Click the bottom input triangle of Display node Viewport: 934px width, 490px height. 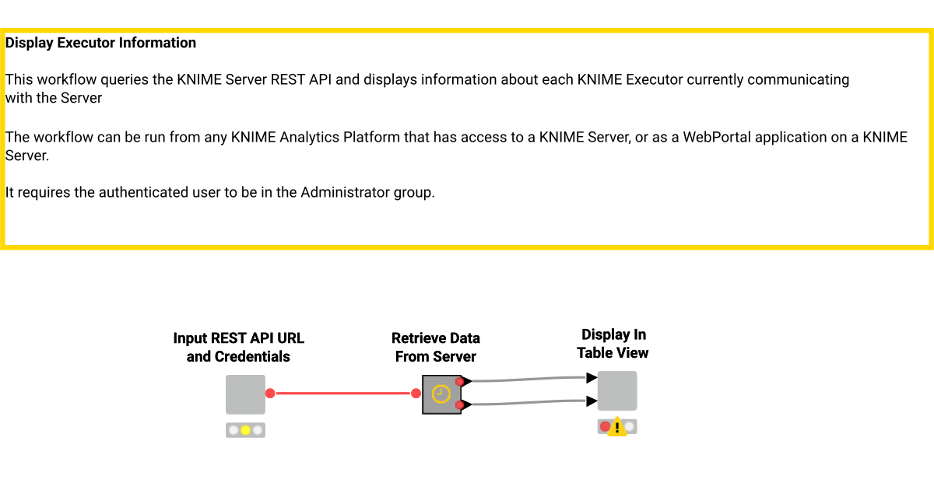[x=590, y=401]
